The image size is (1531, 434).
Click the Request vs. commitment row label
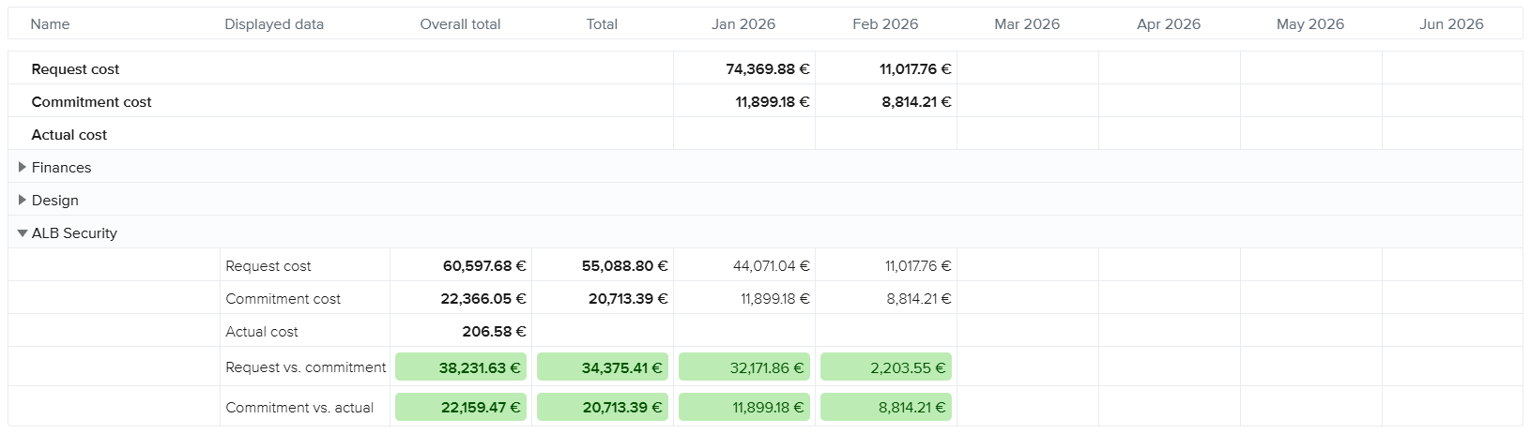[305, 367]
